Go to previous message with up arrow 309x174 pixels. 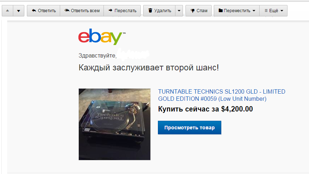8,11
